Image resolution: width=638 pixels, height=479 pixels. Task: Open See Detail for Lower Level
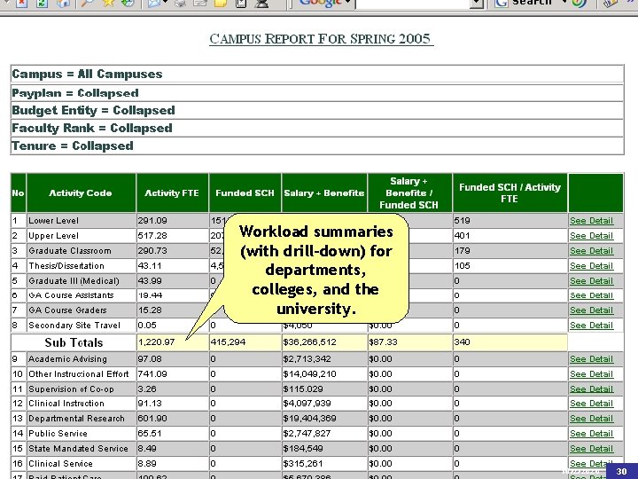[x=591, y=221]
